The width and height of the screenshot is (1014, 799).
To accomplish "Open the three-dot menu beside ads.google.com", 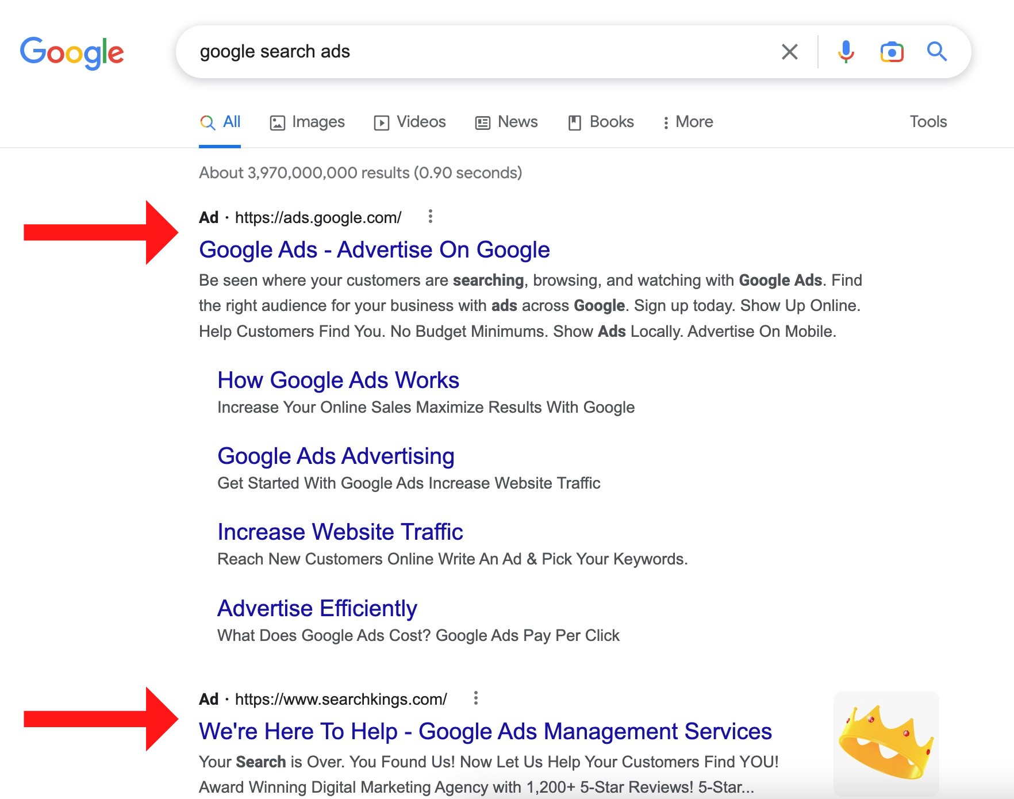I will coord(431,217).
